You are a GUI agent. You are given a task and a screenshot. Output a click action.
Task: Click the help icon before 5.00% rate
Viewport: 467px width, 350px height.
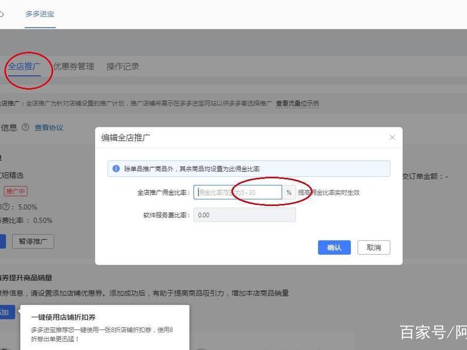(6, 207)
